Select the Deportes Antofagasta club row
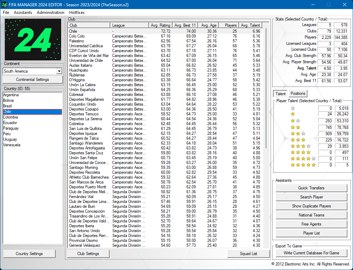Screen dimensions: 353x270 pos(165,148)
